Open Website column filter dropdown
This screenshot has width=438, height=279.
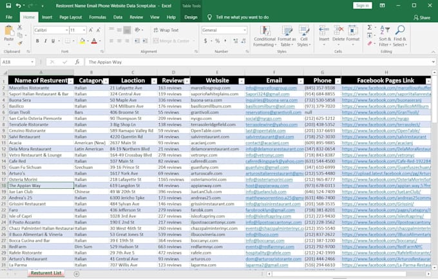click(242, 81)
